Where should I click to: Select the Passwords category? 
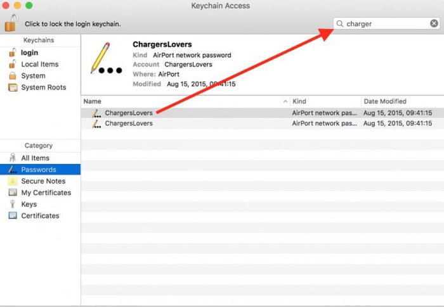pos(40,170)
